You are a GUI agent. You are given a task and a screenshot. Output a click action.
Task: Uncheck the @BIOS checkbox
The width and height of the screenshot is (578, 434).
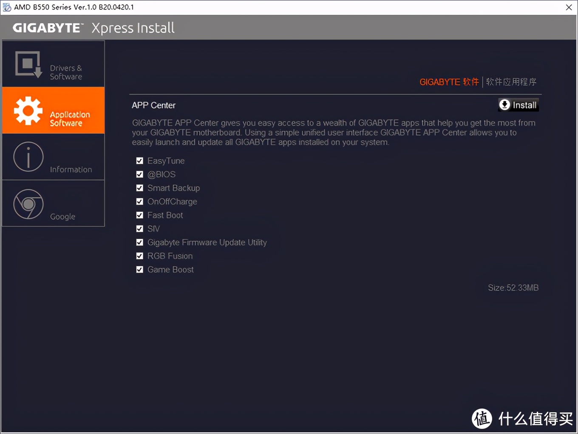pyautogui.click(x=139, y=174)
